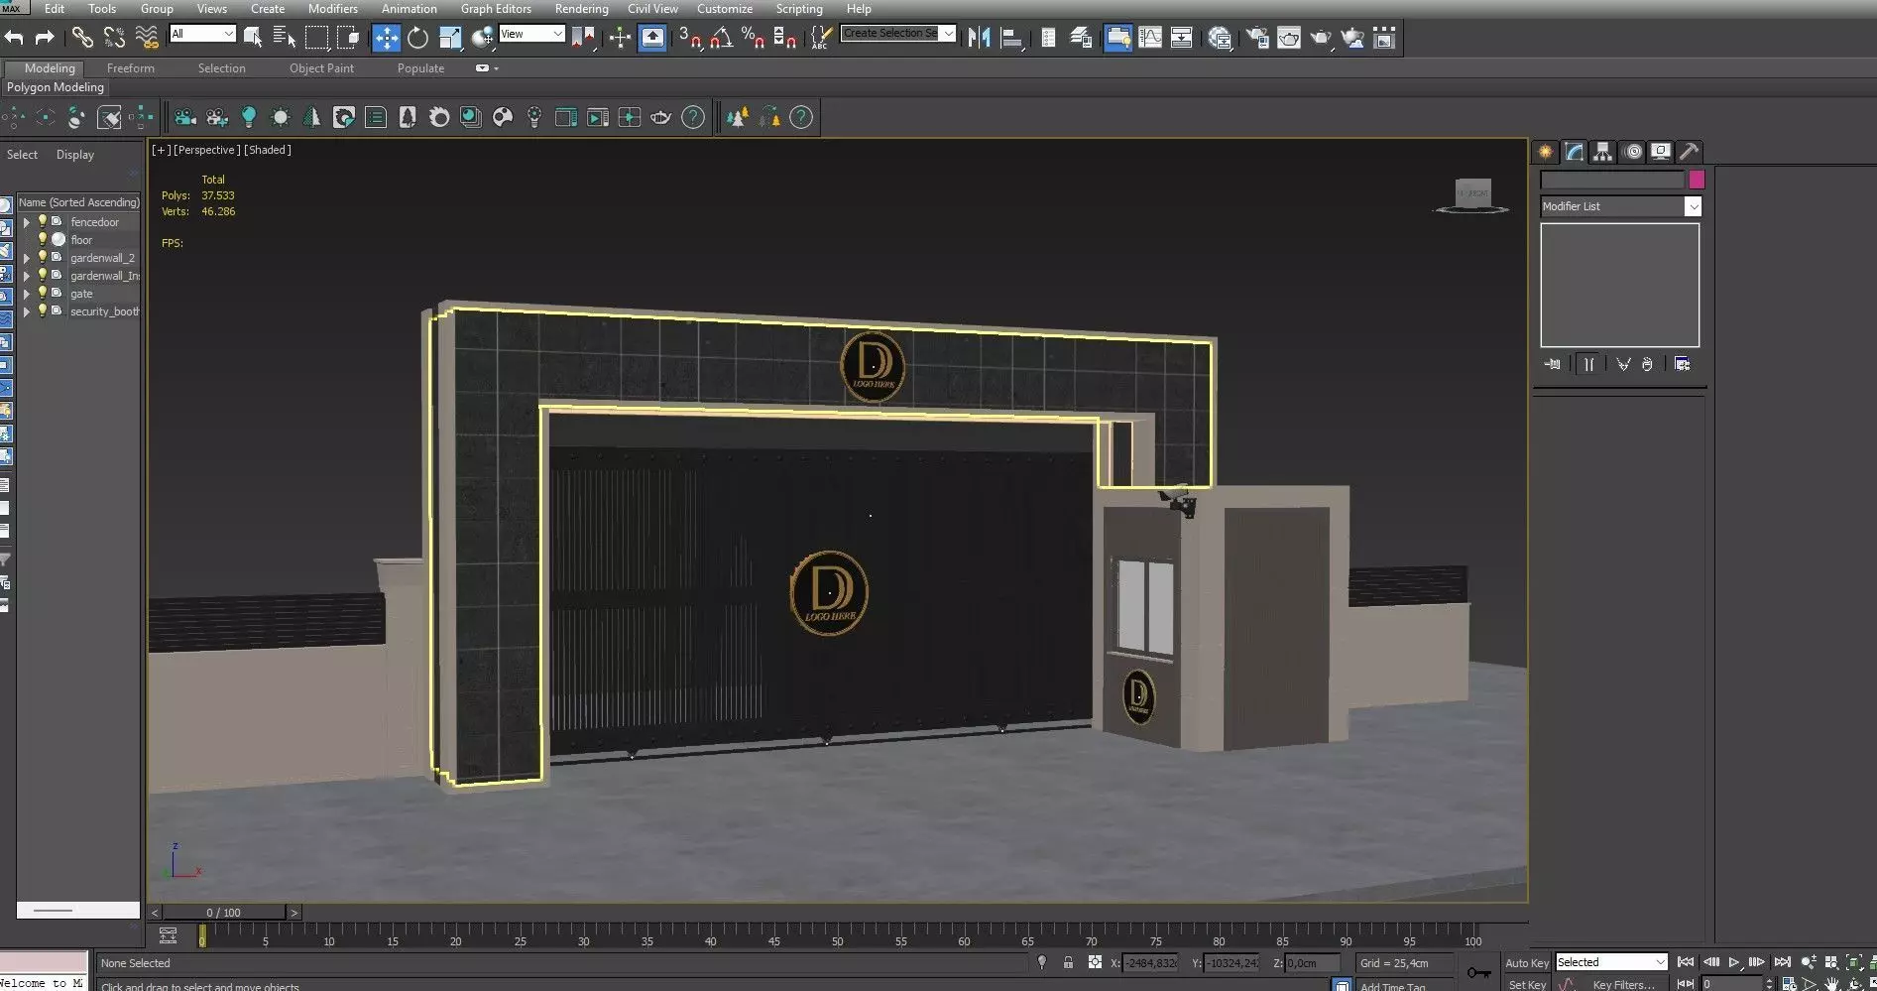The width and height of the screenshot is (1877, 991).
Task: Expand the fencedoor tree node
Action: coord(27,222)
